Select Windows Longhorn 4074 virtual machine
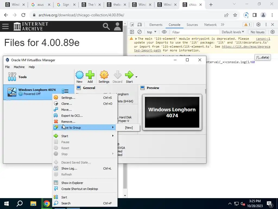 [x=39, y=92]
